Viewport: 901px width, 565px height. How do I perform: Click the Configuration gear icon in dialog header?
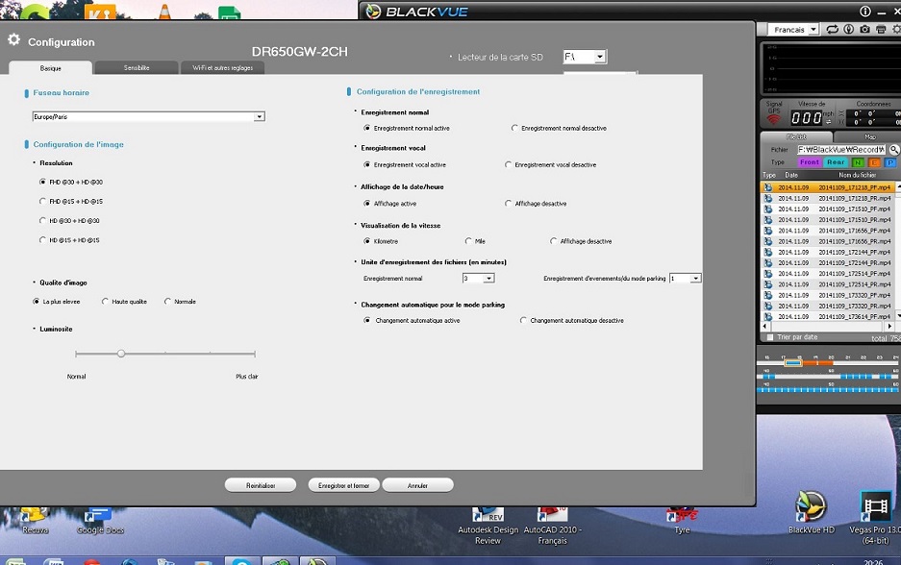(13, 39)
